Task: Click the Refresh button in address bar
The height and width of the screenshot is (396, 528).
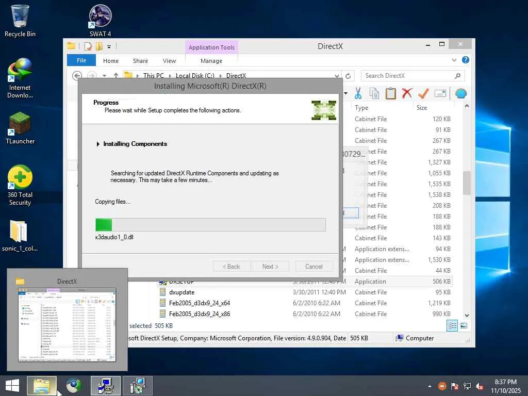Action: (x=348, y=76)
